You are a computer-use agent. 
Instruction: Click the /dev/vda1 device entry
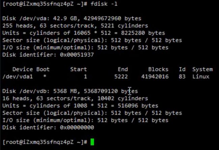pyautogui.click(x=18, y=77)
